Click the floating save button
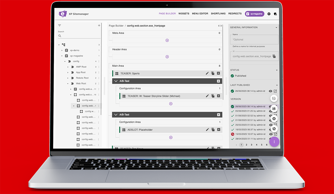Viewport: 334px width, 194px height. click(274, 109)
